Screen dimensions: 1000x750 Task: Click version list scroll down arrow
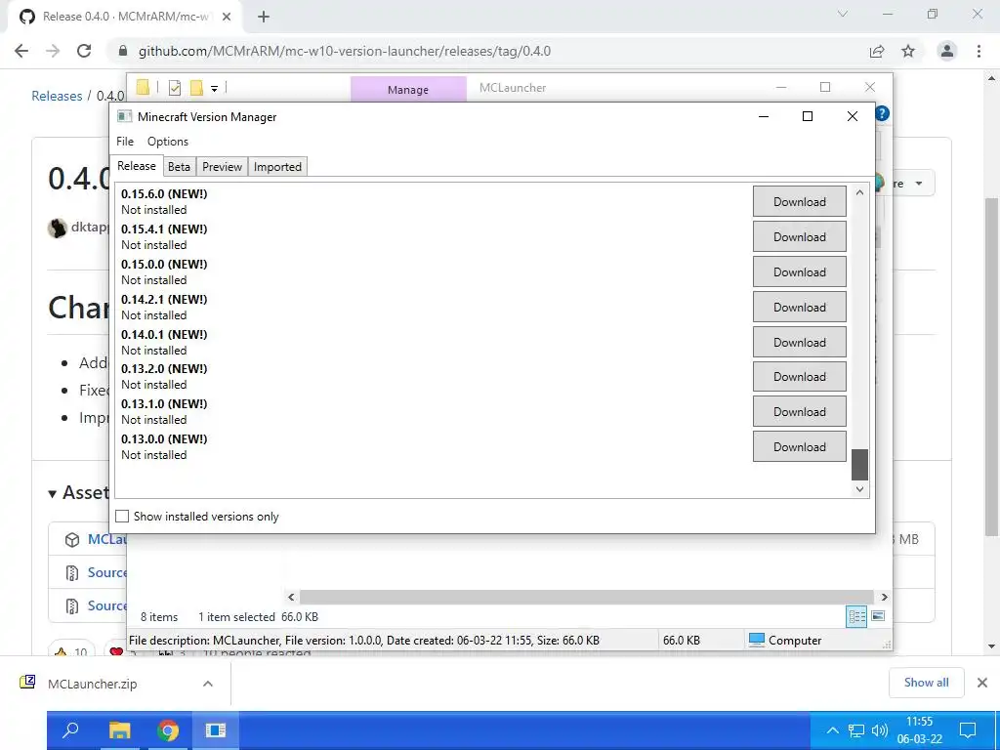[x=859, y=489]
